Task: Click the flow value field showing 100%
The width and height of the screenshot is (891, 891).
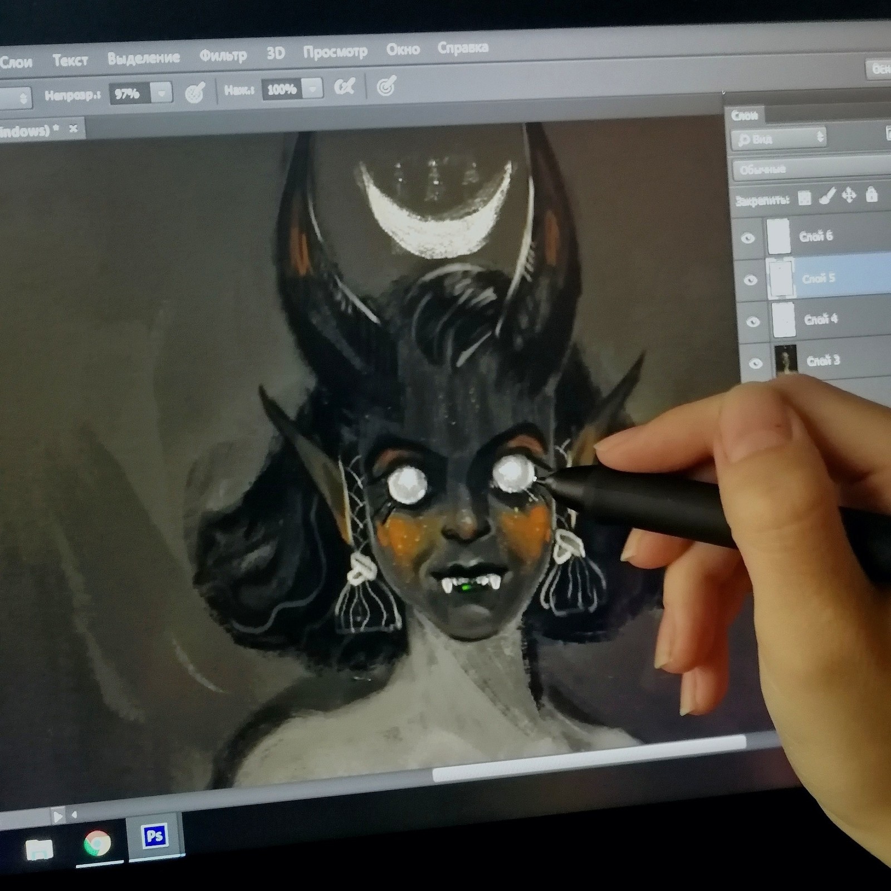Action: [x=283, y=89]
